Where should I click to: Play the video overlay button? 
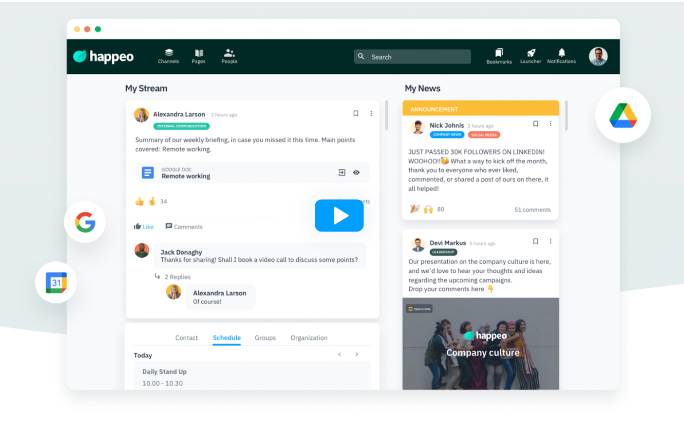tap(339, 216)
